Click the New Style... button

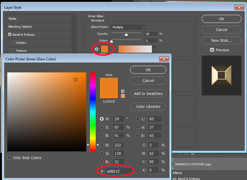221,41
